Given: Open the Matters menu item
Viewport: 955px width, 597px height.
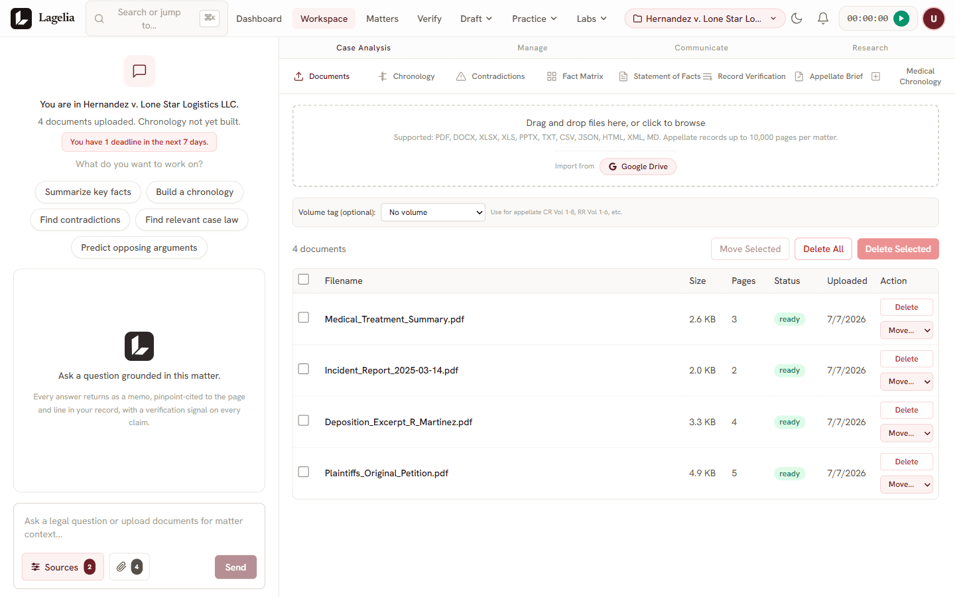Looking at the screenshot, I should click(x=383, y=19).
